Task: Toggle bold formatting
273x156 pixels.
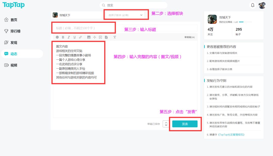Action: pyautogui.click(x=63, y=37)
